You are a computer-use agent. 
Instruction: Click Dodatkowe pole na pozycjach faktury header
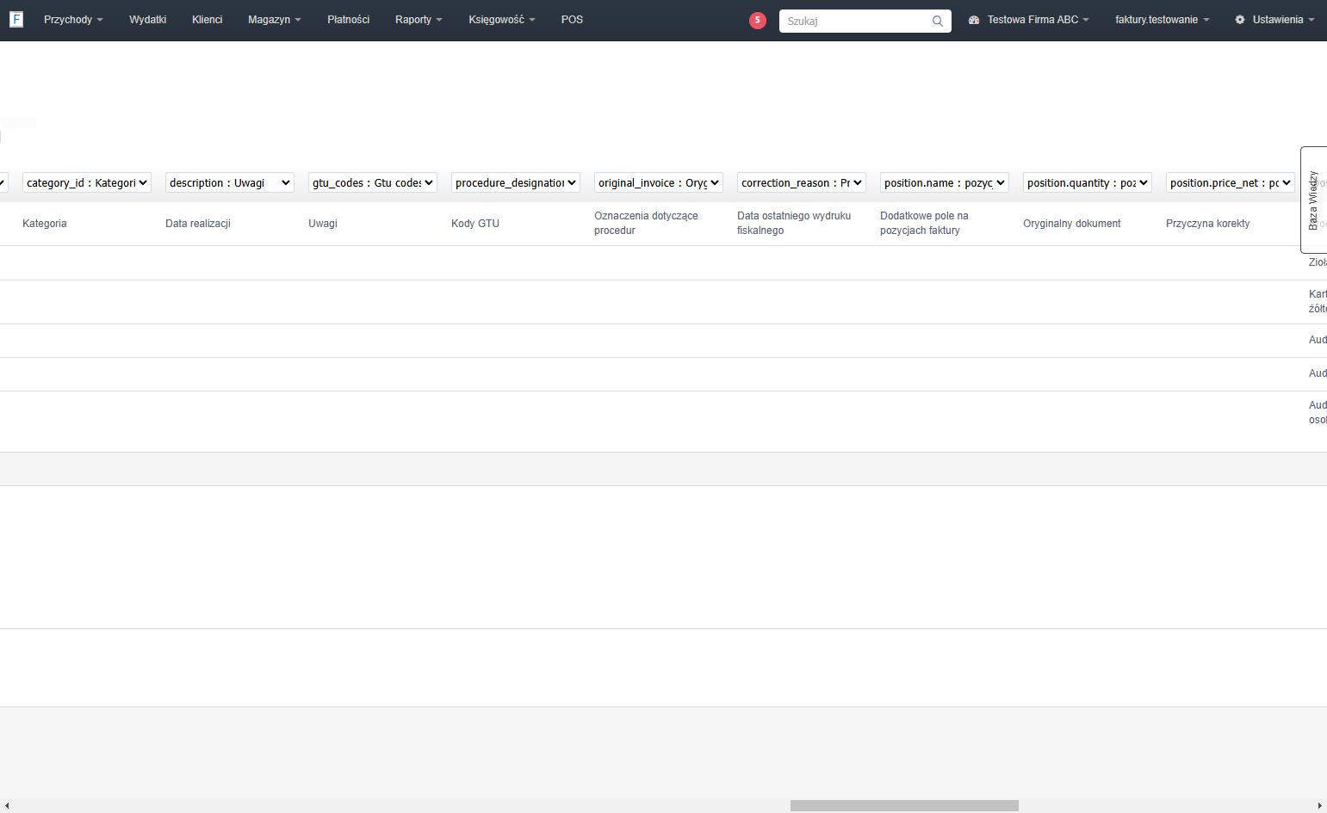tap(924, 223)
